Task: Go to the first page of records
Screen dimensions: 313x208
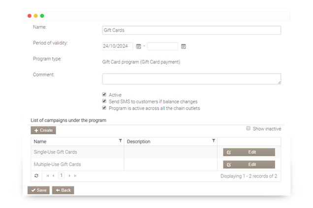Action: (48, 176)
